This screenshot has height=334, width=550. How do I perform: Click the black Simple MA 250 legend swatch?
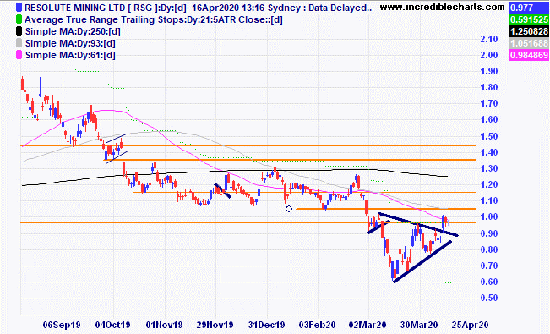19,31
